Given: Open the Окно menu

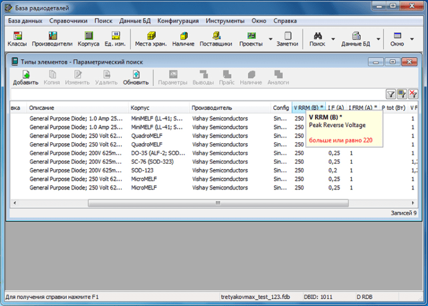Looking at the screenshot, I should click(259, 21).
